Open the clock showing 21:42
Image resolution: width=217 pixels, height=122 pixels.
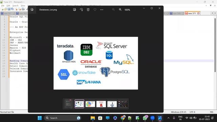pyautogui.click(x=204, y=118)
